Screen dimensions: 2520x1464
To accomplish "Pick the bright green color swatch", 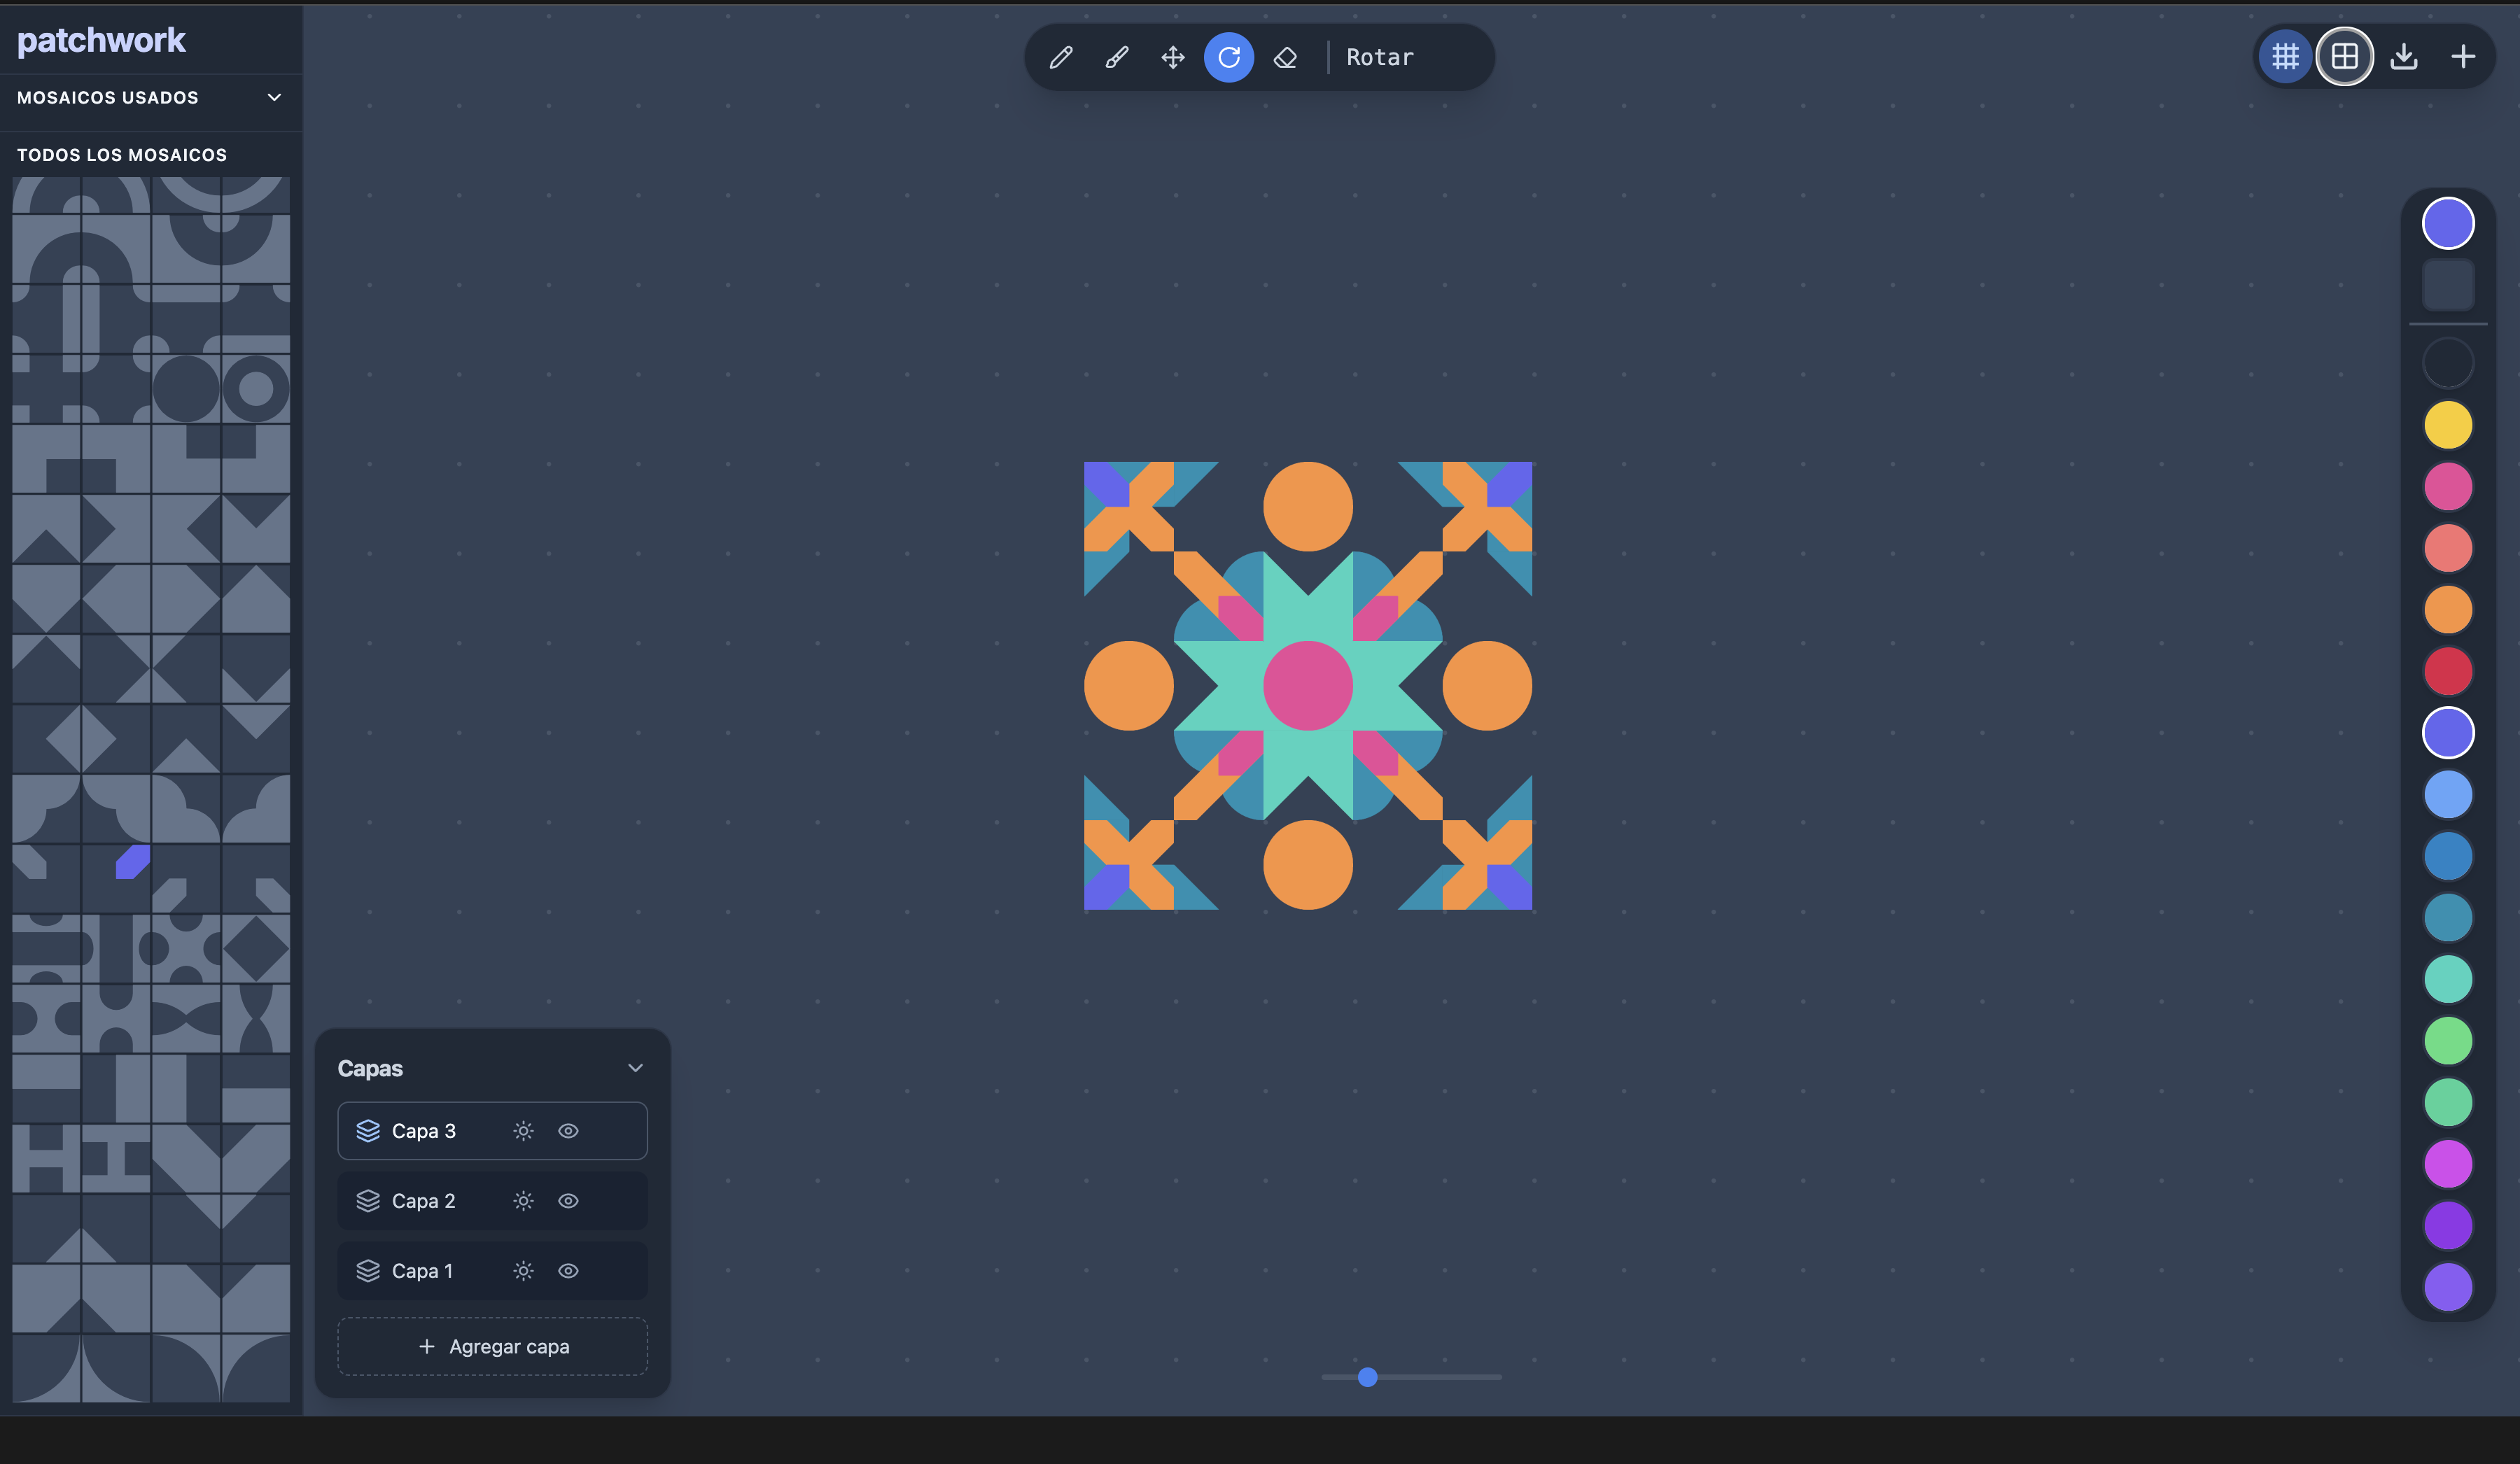I will click(x=2448, y=1041).
